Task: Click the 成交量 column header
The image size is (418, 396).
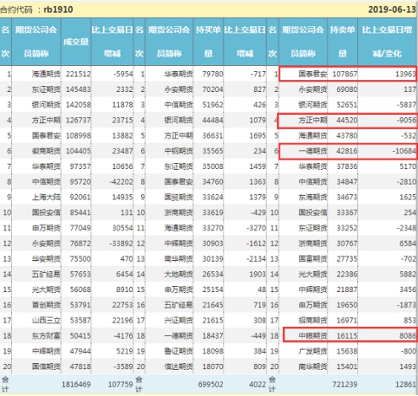Action: click(x=76, y=41)
